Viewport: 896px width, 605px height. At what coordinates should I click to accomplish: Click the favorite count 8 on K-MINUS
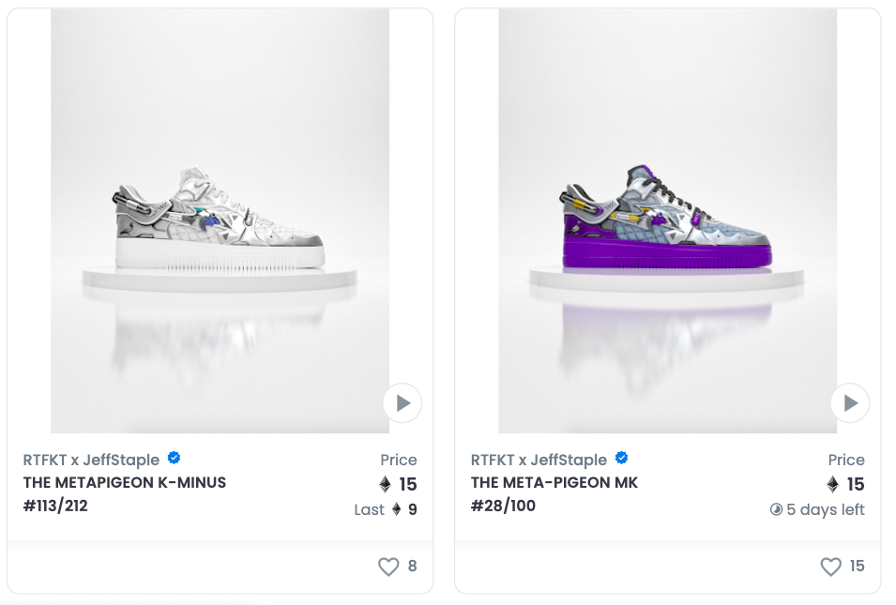click(x=412, y=567)
